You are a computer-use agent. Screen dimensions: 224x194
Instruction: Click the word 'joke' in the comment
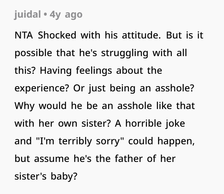click(x=175, y=123)
